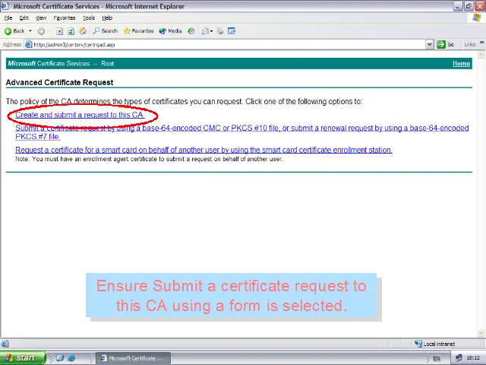This screenshot has height=365, width=486.
Task: Open the History toolbar icon
Action: (191, 31)
